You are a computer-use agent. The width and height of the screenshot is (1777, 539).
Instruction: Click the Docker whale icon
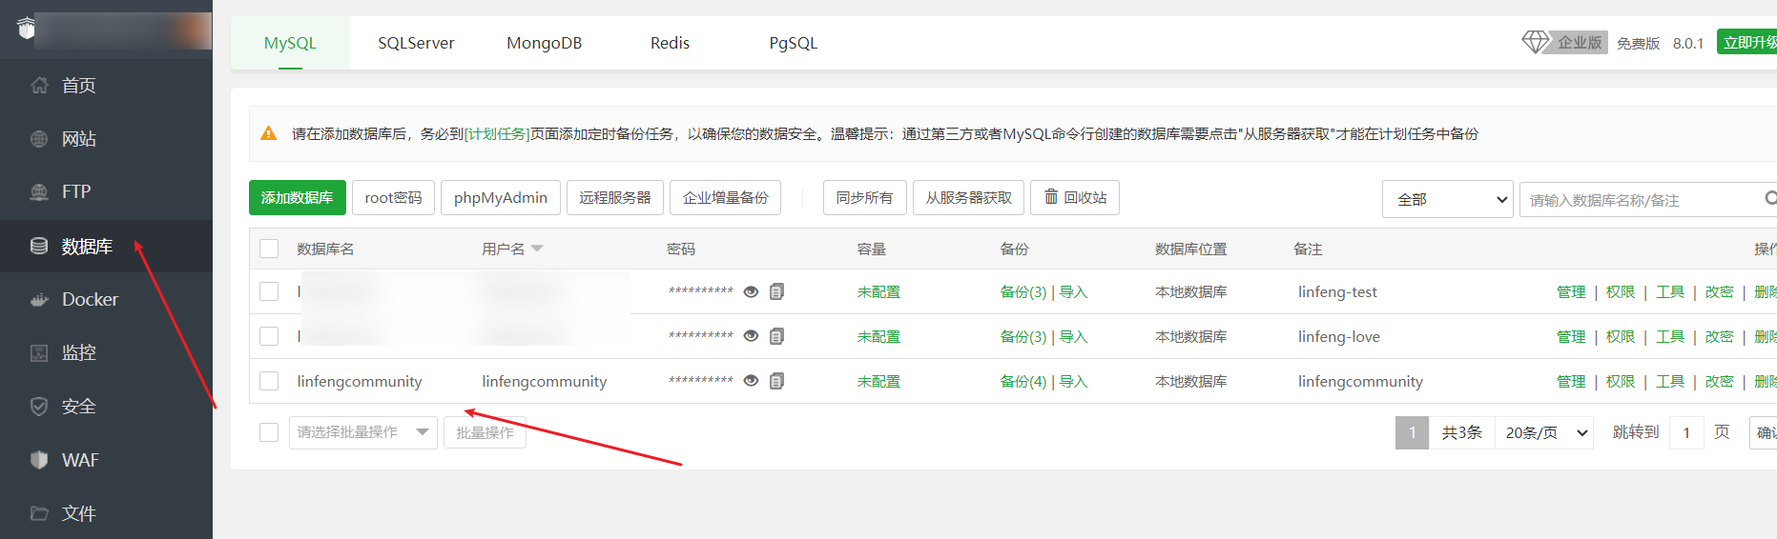[x=39, y=299]
